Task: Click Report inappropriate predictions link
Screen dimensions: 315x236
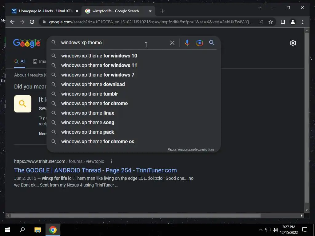Action: tap(191, 150)
